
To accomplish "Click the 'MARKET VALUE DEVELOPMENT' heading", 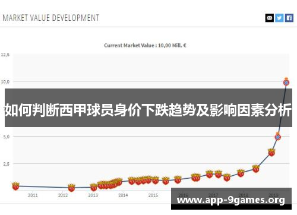I will (51, 18).
